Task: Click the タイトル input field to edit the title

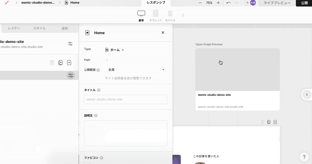Action: click(126, 99)
